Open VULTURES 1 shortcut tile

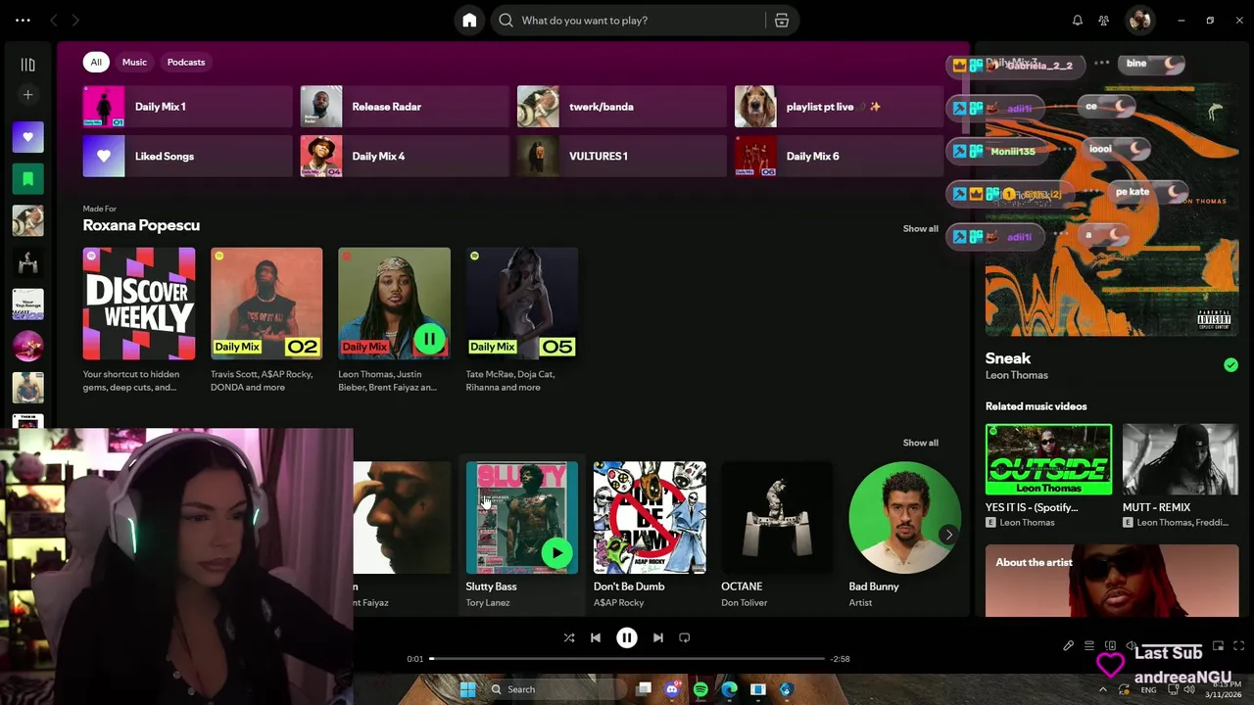[x=621, y=157]
